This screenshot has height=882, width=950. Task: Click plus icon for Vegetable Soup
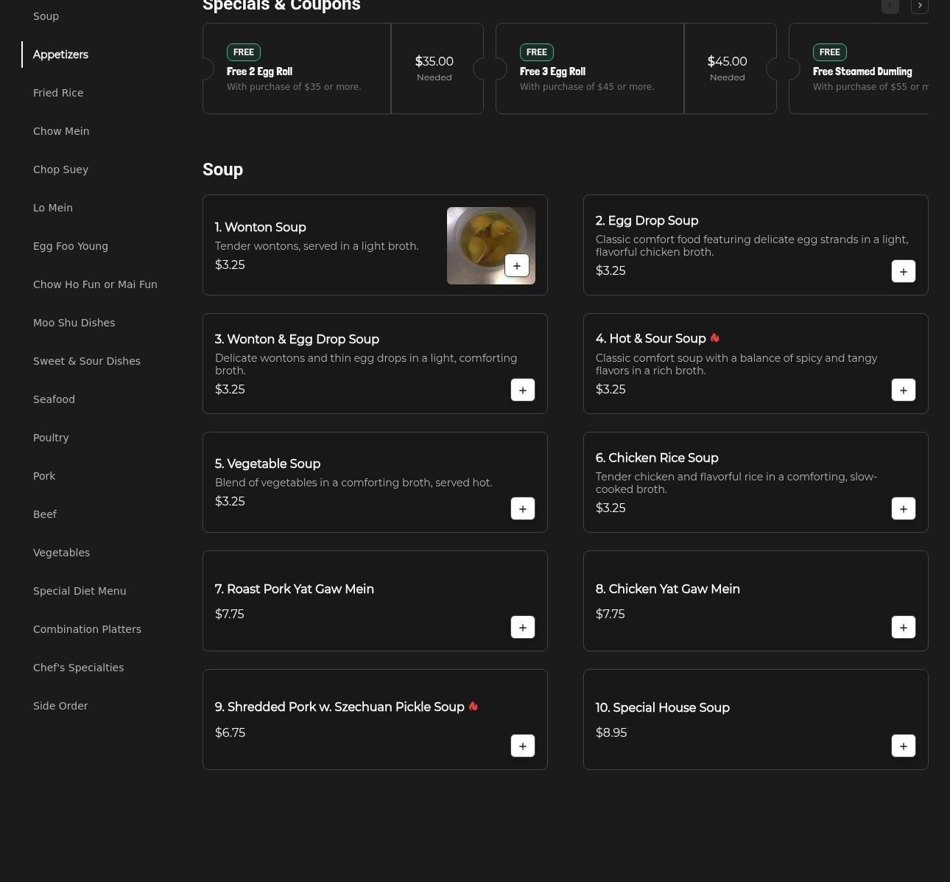[x=522, y=508]
